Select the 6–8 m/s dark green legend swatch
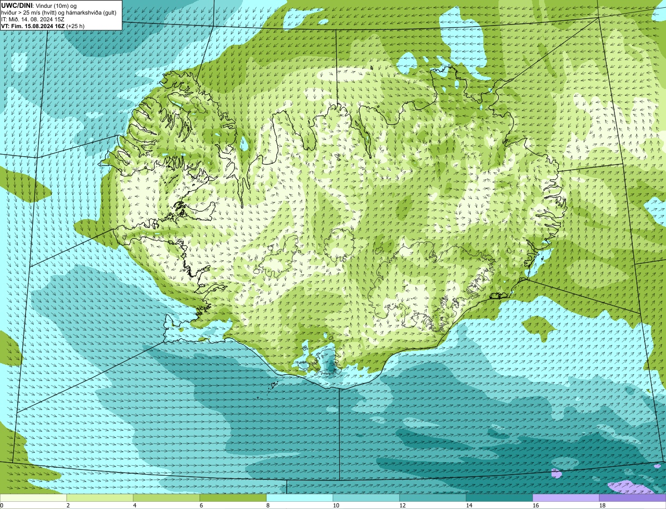Screen dimensions: 666x509 tap(233, 498)
